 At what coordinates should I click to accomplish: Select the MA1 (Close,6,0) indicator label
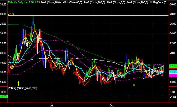click(116, 2)
